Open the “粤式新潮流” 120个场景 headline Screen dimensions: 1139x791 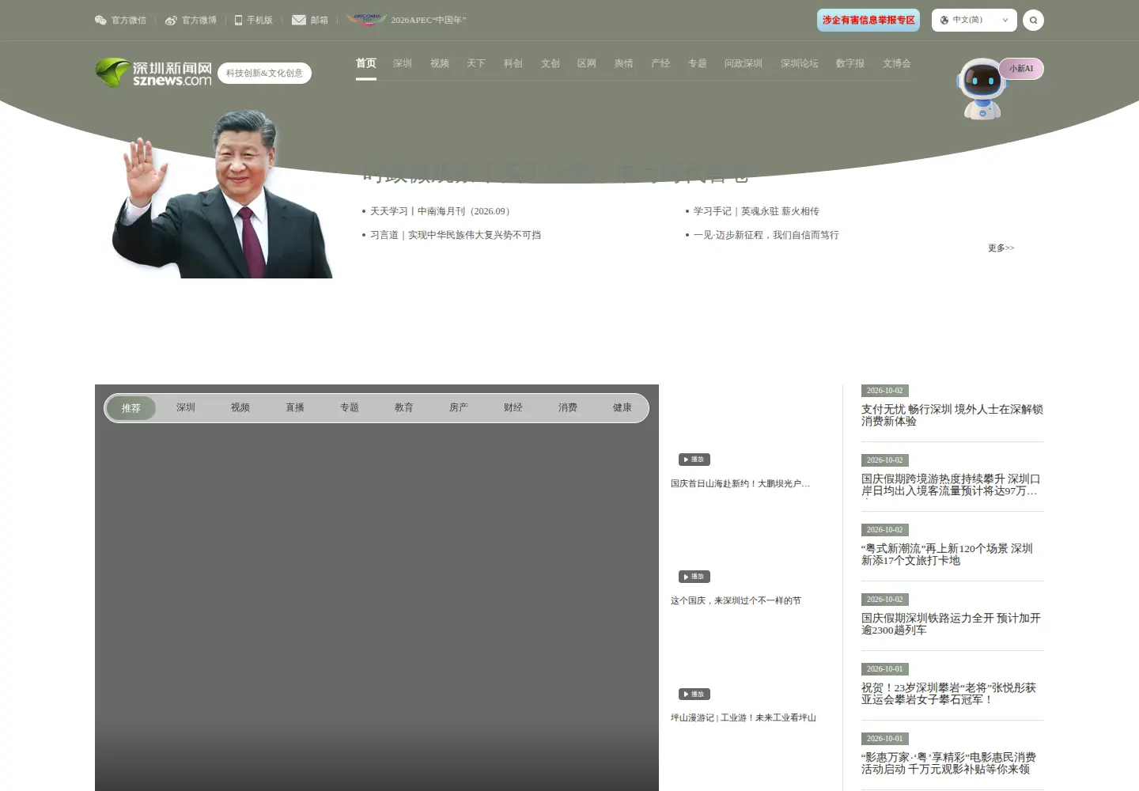coord(947,554)
